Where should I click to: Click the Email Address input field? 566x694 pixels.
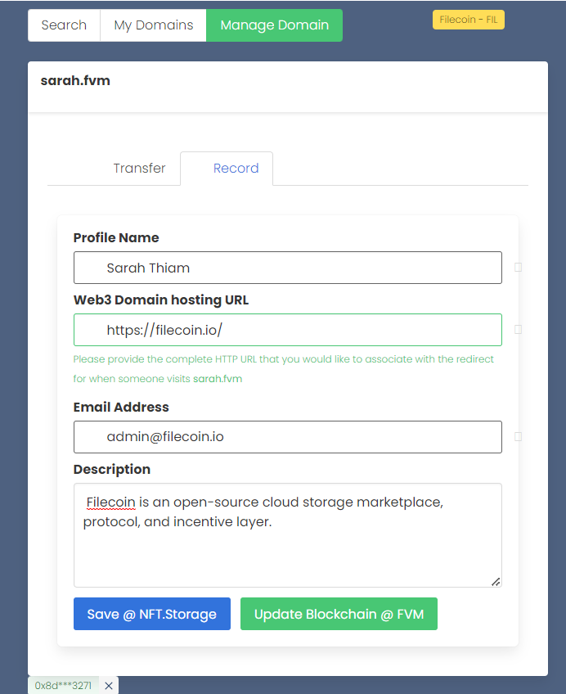288,437
